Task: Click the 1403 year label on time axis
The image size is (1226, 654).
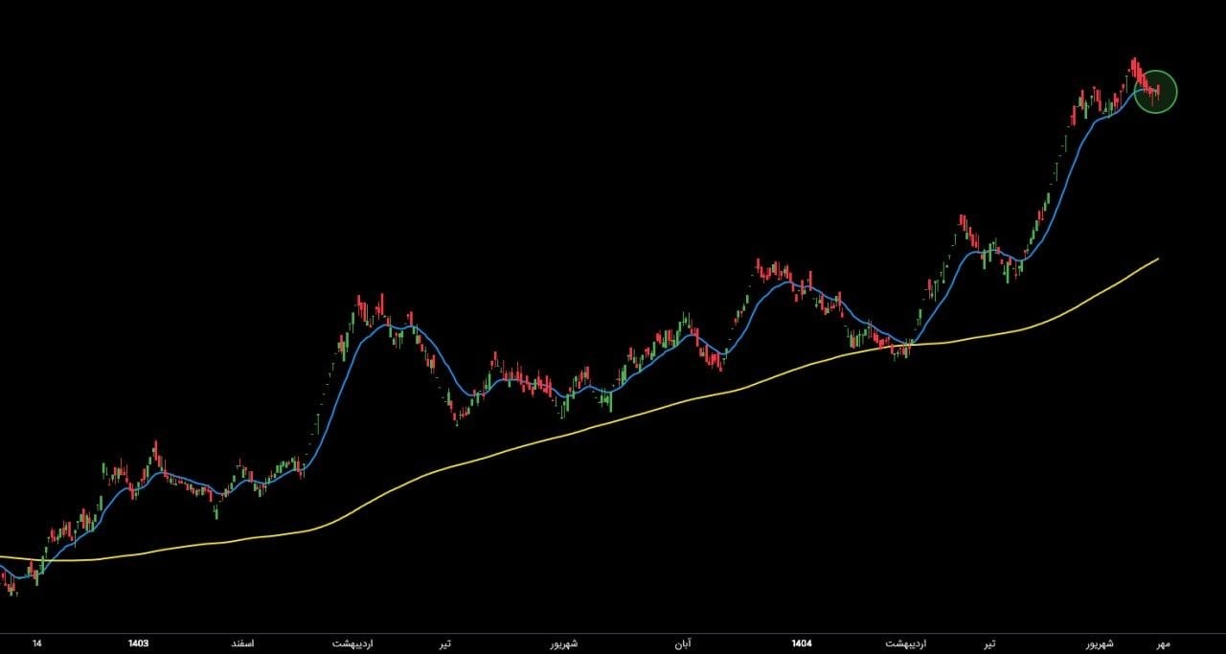Action: (138, 643)
